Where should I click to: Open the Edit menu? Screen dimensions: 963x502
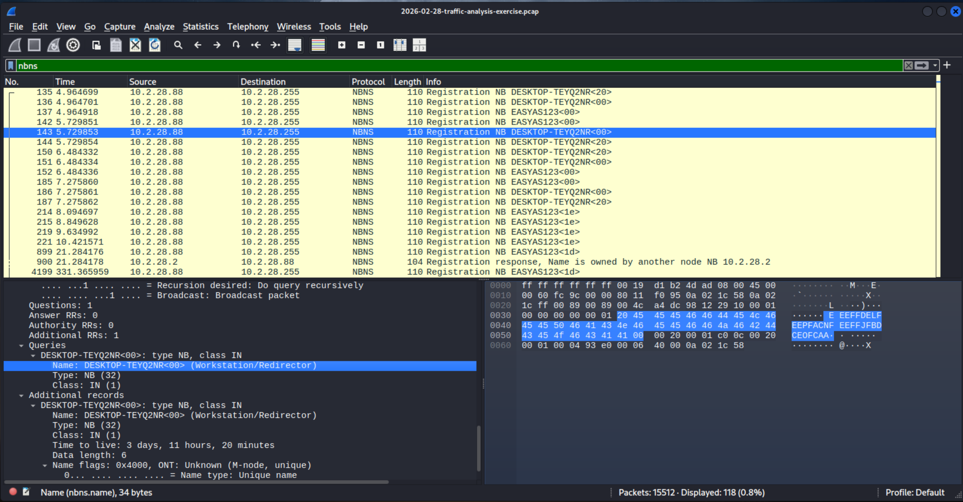coord(40,27)
